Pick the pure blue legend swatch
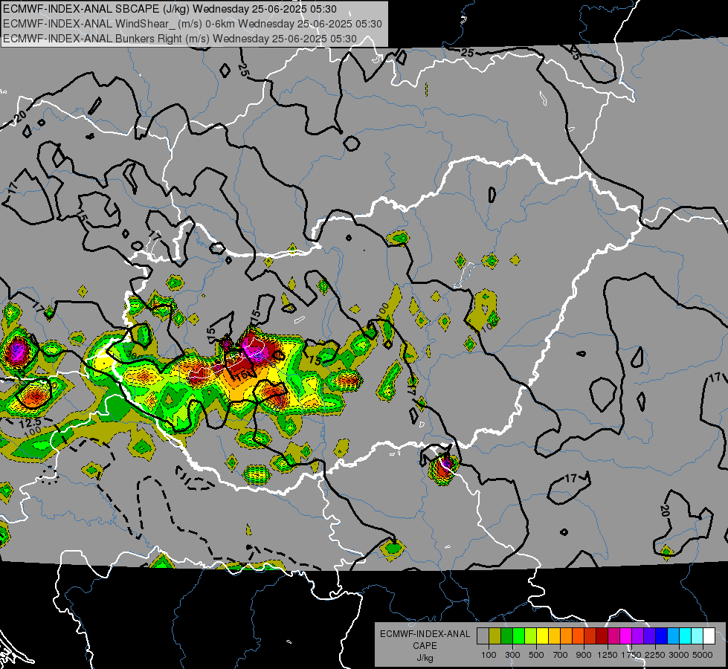 pyautogui.click(x=661, y=636)
